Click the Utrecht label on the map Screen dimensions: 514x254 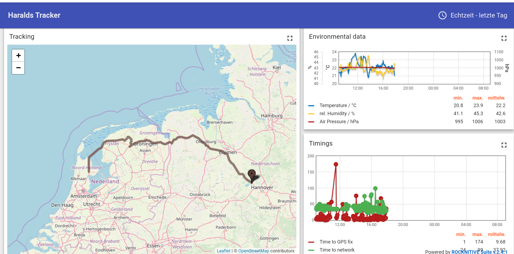click(x=92, y=204)
